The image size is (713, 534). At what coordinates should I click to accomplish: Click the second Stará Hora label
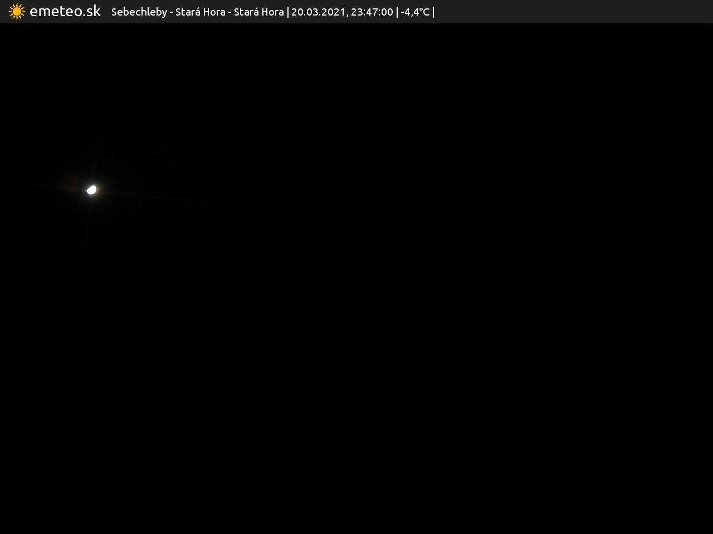click(x=258, y=12)
